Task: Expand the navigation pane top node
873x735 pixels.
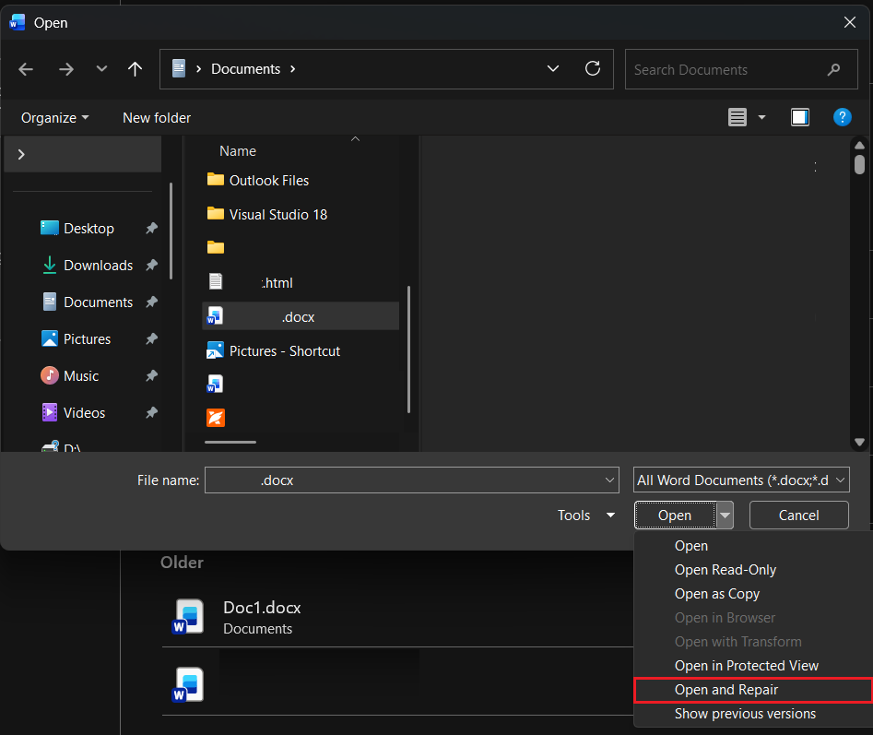Action: click(x=21, y=154)
